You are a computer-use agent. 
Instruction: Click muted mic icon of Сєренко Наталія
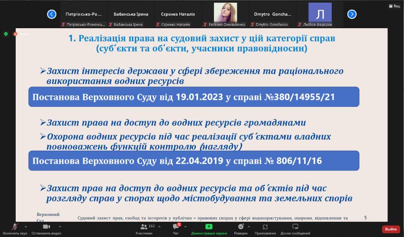pos(158,24)
